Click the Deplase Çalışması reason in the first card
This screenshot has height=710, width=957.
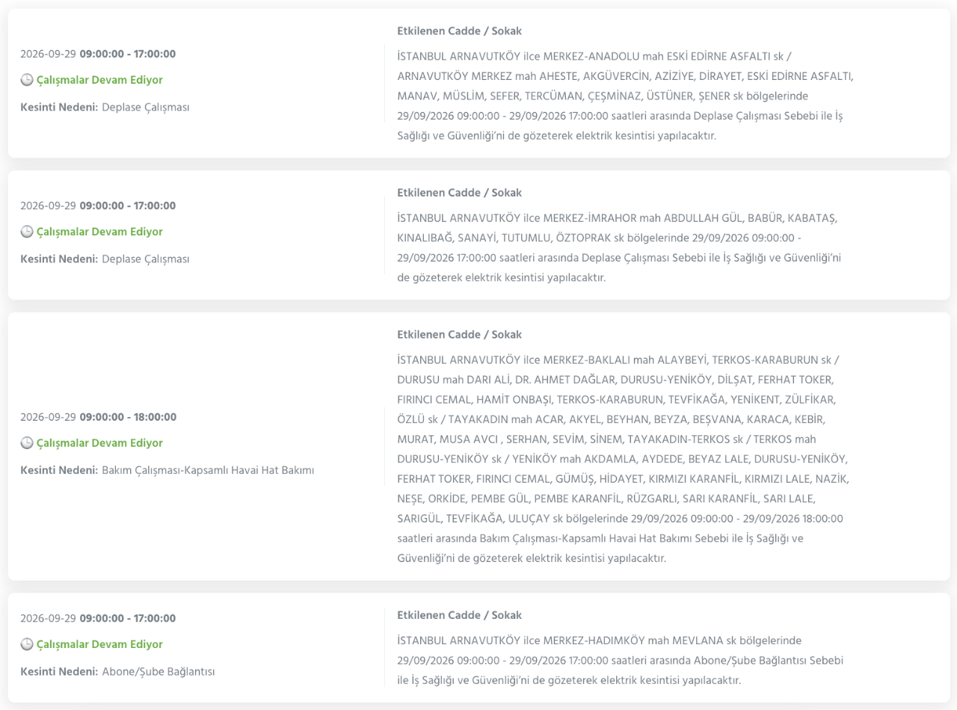[x=146, y=107]
